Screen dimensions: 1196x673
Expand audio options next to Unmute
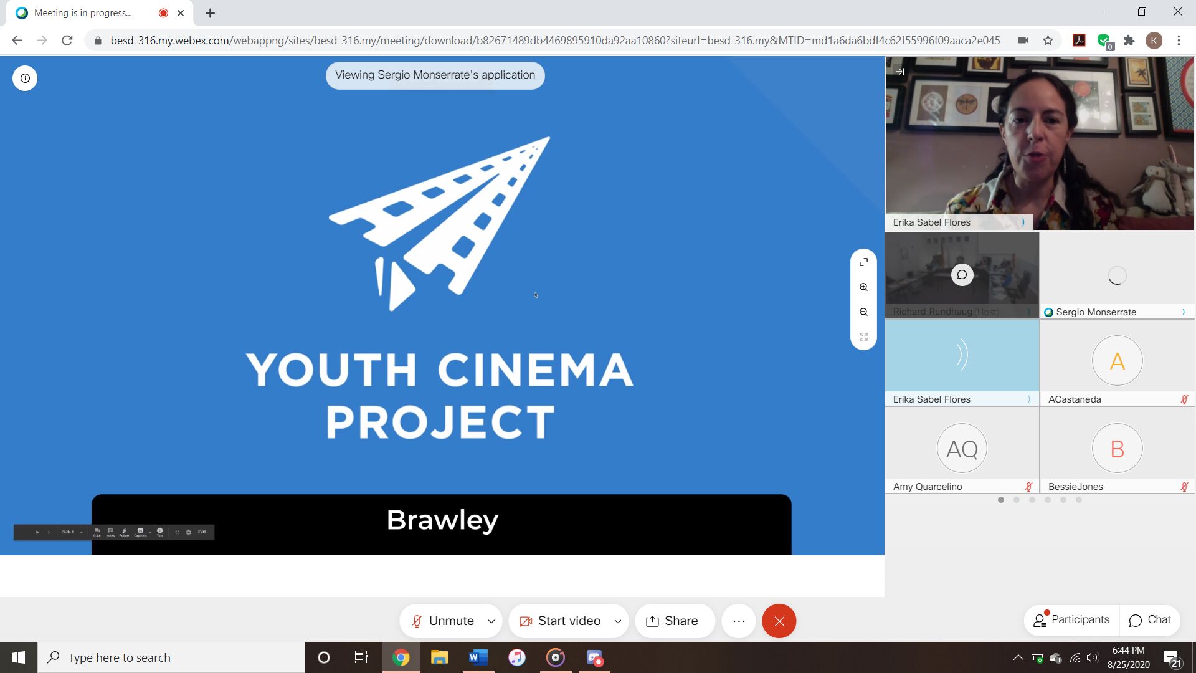click(x=491, y=621)
